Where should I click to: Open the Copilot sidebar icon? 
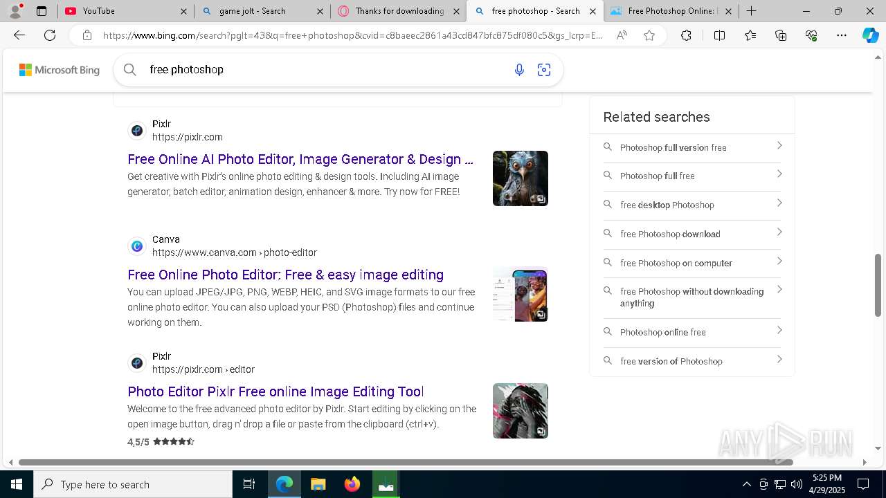click(870, 35)
